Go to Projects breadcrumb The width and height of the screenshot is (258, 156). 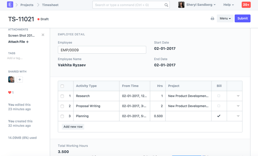27,5
